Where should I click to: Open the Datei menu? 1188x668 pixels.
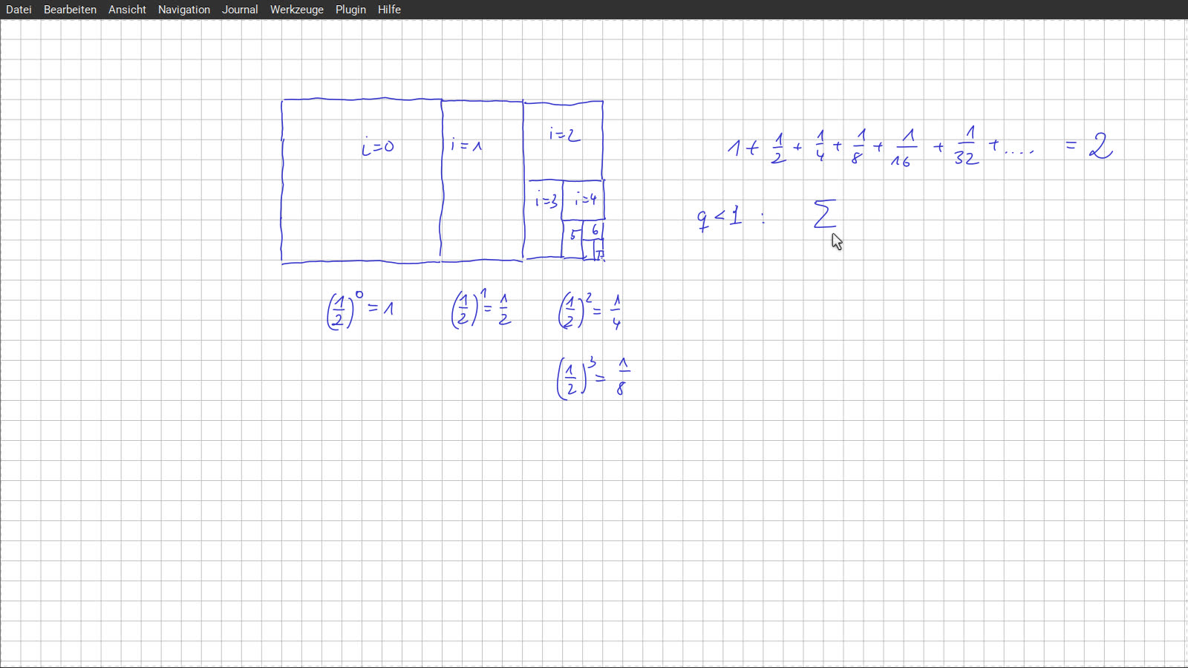[x=19, y=10]
